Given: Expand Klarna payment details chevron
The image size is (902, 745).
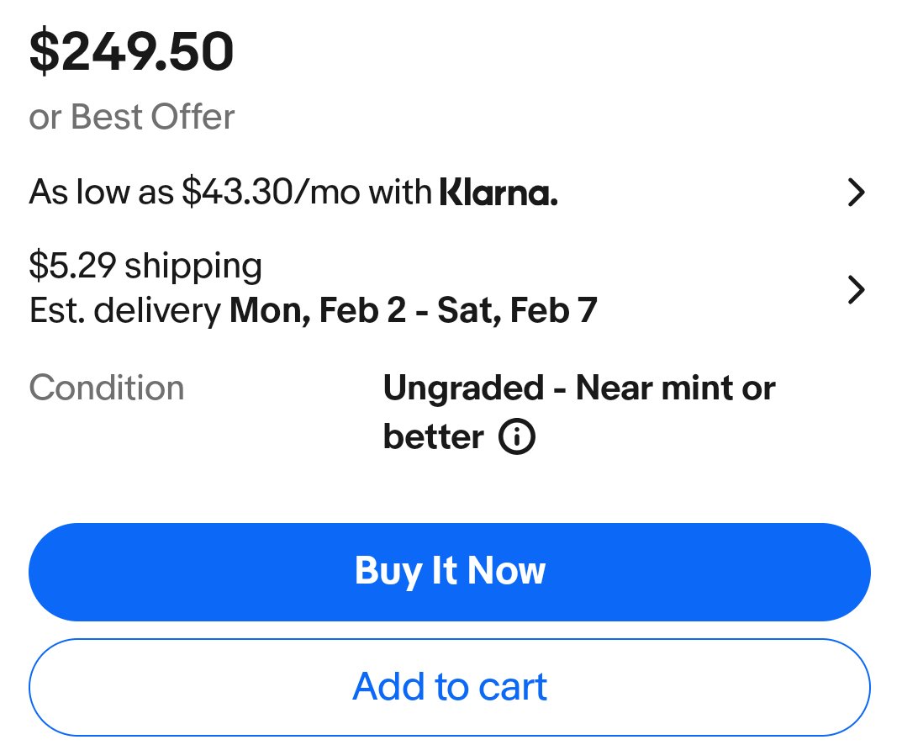Looking at the screenshot, I should point(856,193).
